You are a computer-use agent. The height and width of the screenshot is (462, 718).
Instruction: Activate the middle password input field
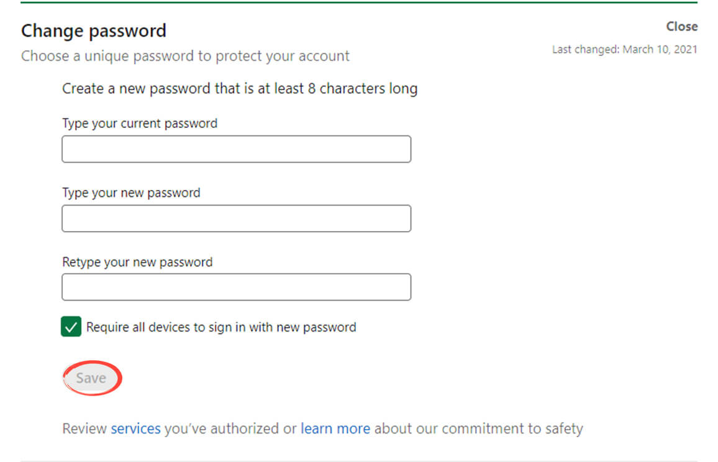click(x=236, y=218)
